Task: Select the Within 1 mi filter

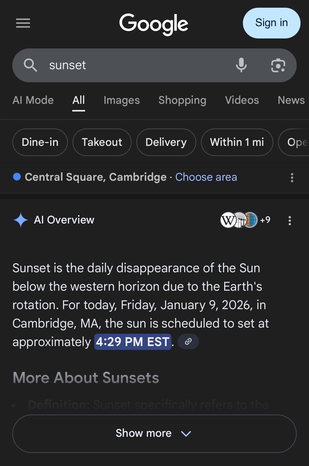Action: pos(237,142)
